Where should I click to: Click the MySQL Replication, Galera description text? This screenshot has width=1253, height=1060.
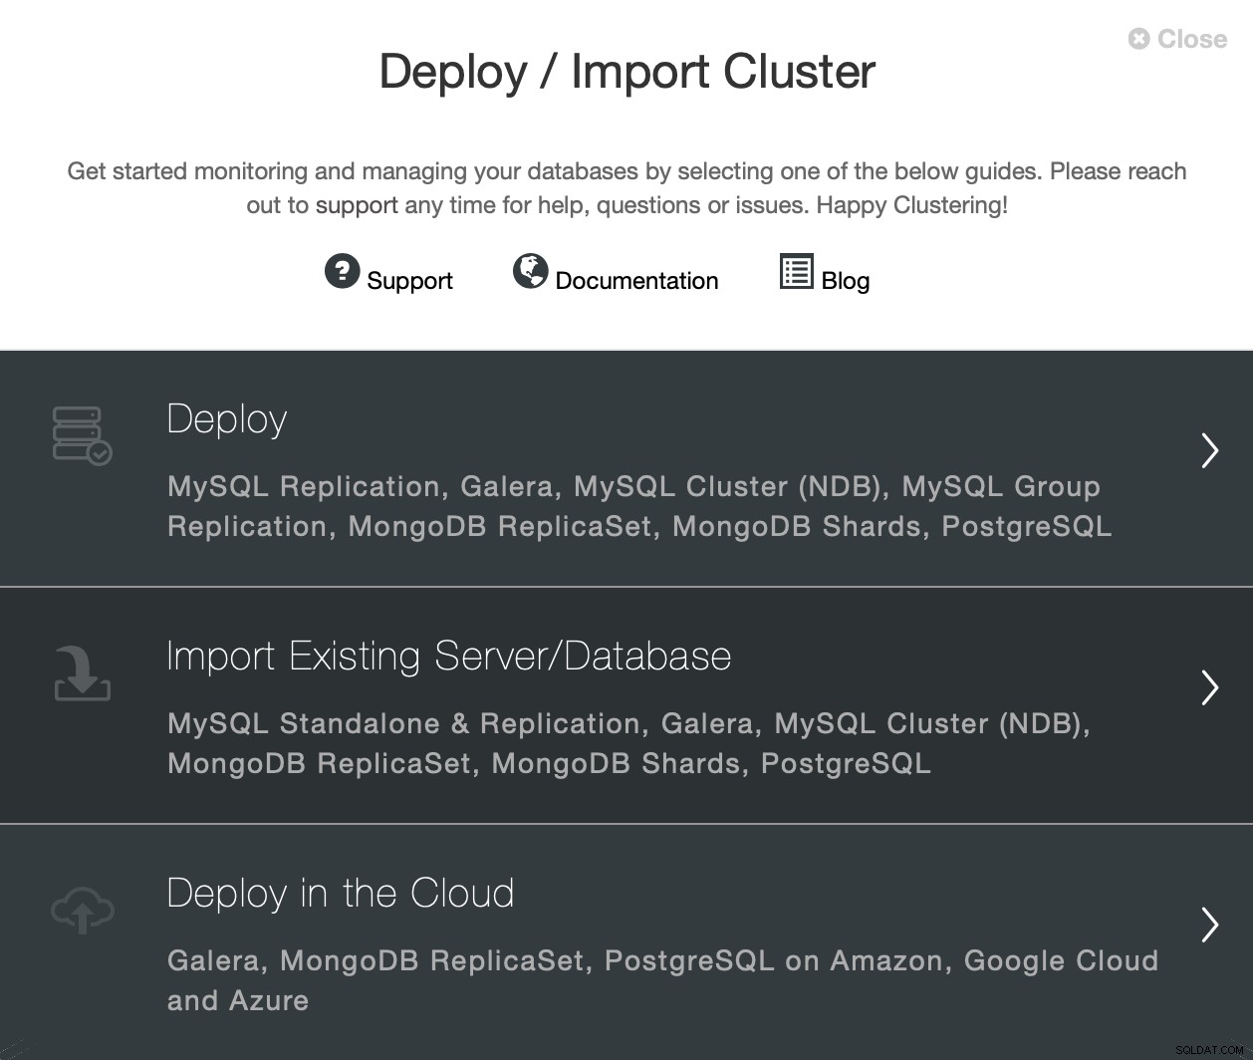pyautogui.click(x=639, y=506)
